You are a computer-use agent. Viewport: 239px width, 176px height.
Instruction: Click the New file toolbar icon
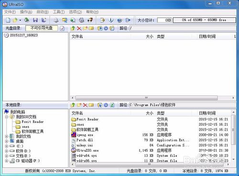click(8, 20)
